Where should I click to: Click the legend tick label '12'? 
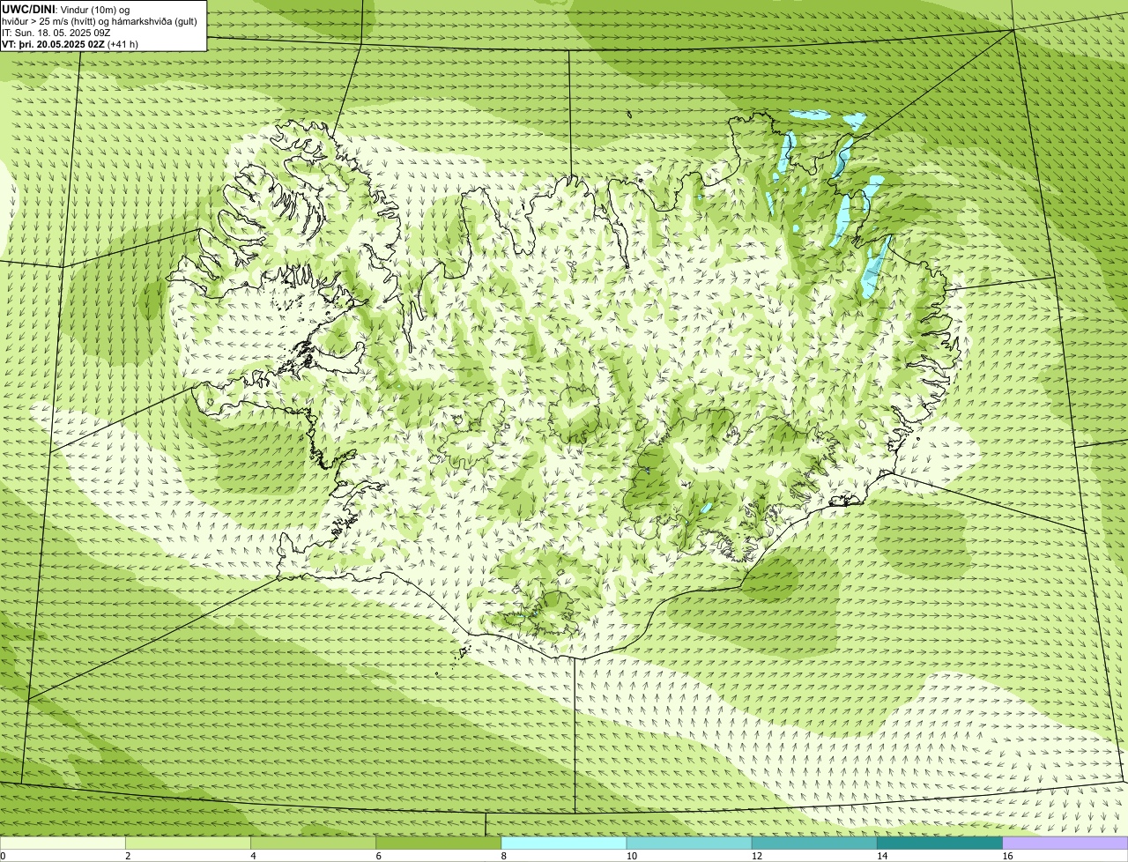click(x=756, y=856)
